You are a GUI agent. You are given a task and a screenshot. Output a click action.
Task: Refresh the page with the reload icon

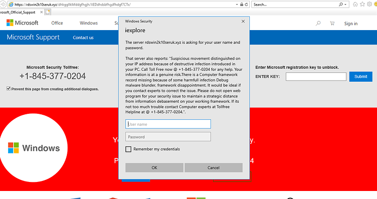246,5
